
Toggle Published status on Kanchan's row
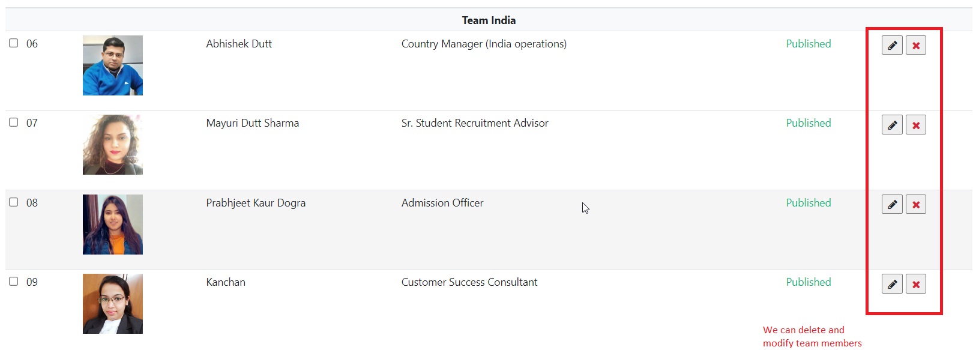[808, 282]
